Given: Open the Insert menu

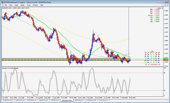Looking at the screenshot, I should [x=16, y=5].
